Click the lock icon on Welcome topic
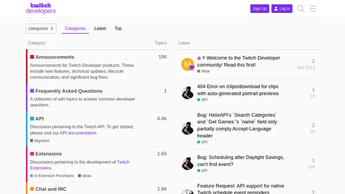The width and height of the screenshot is (345, 194). pyautogui.click(x=199, y=58)
